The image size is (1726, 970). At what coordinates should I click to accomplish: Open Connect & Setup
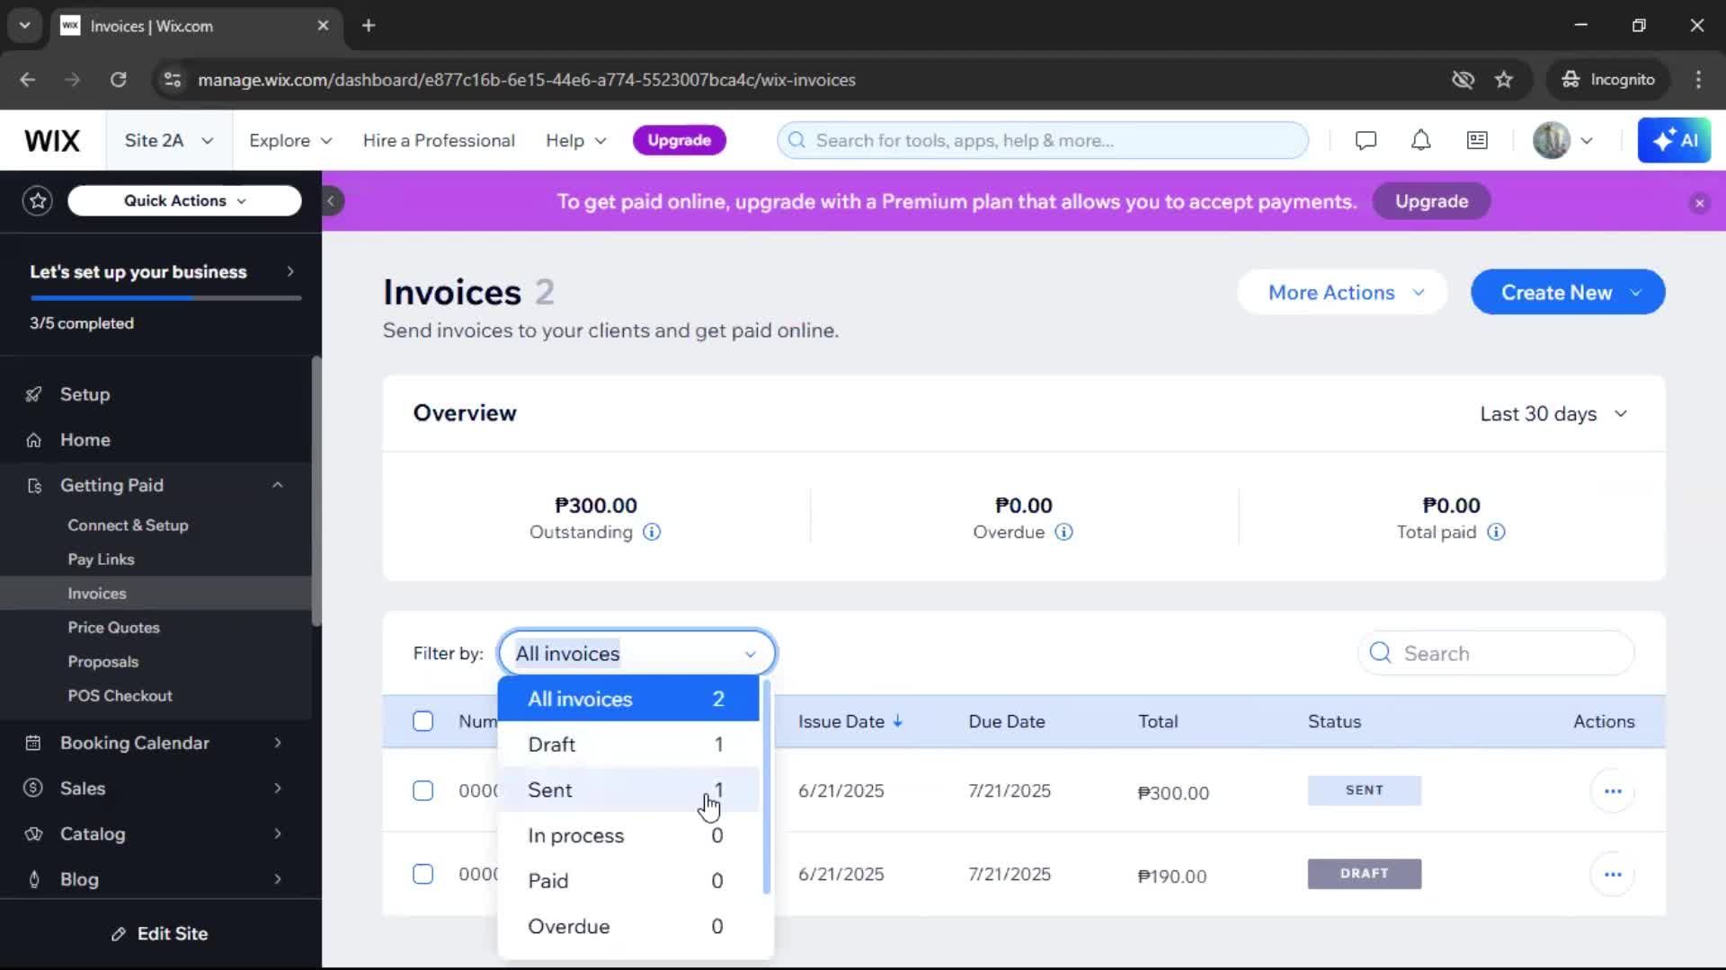[128, 525]
